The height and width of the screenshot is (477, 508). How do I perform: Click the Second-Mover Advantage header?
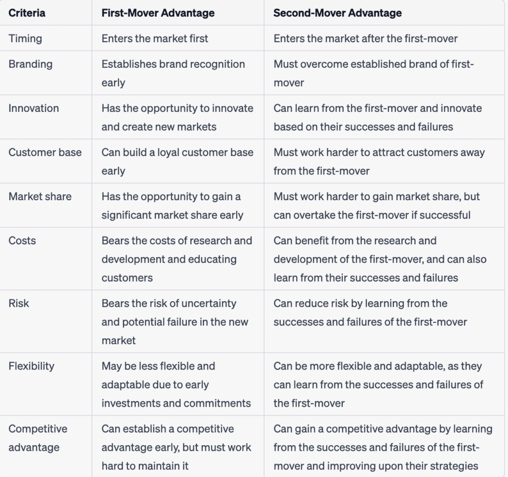click(337, 13)
